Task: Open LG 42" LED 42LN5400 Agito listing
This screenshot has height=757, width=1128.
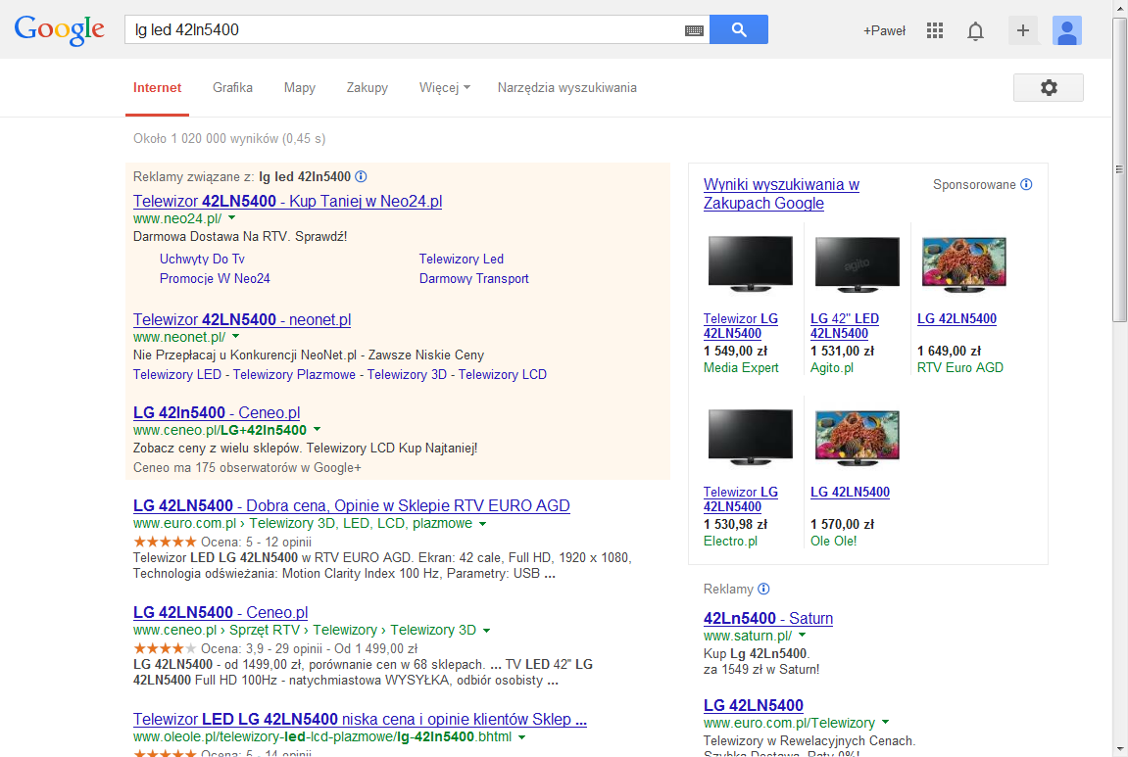Action: (x=845, y=326)
